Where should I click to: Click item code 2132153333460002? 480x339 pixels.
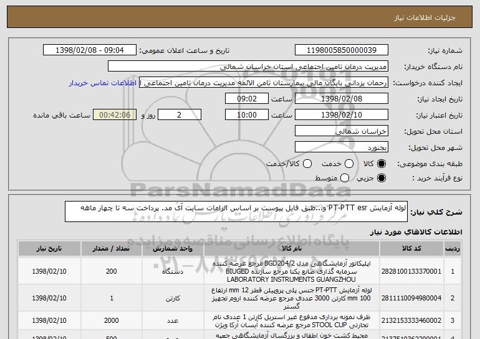click(411, 320)
